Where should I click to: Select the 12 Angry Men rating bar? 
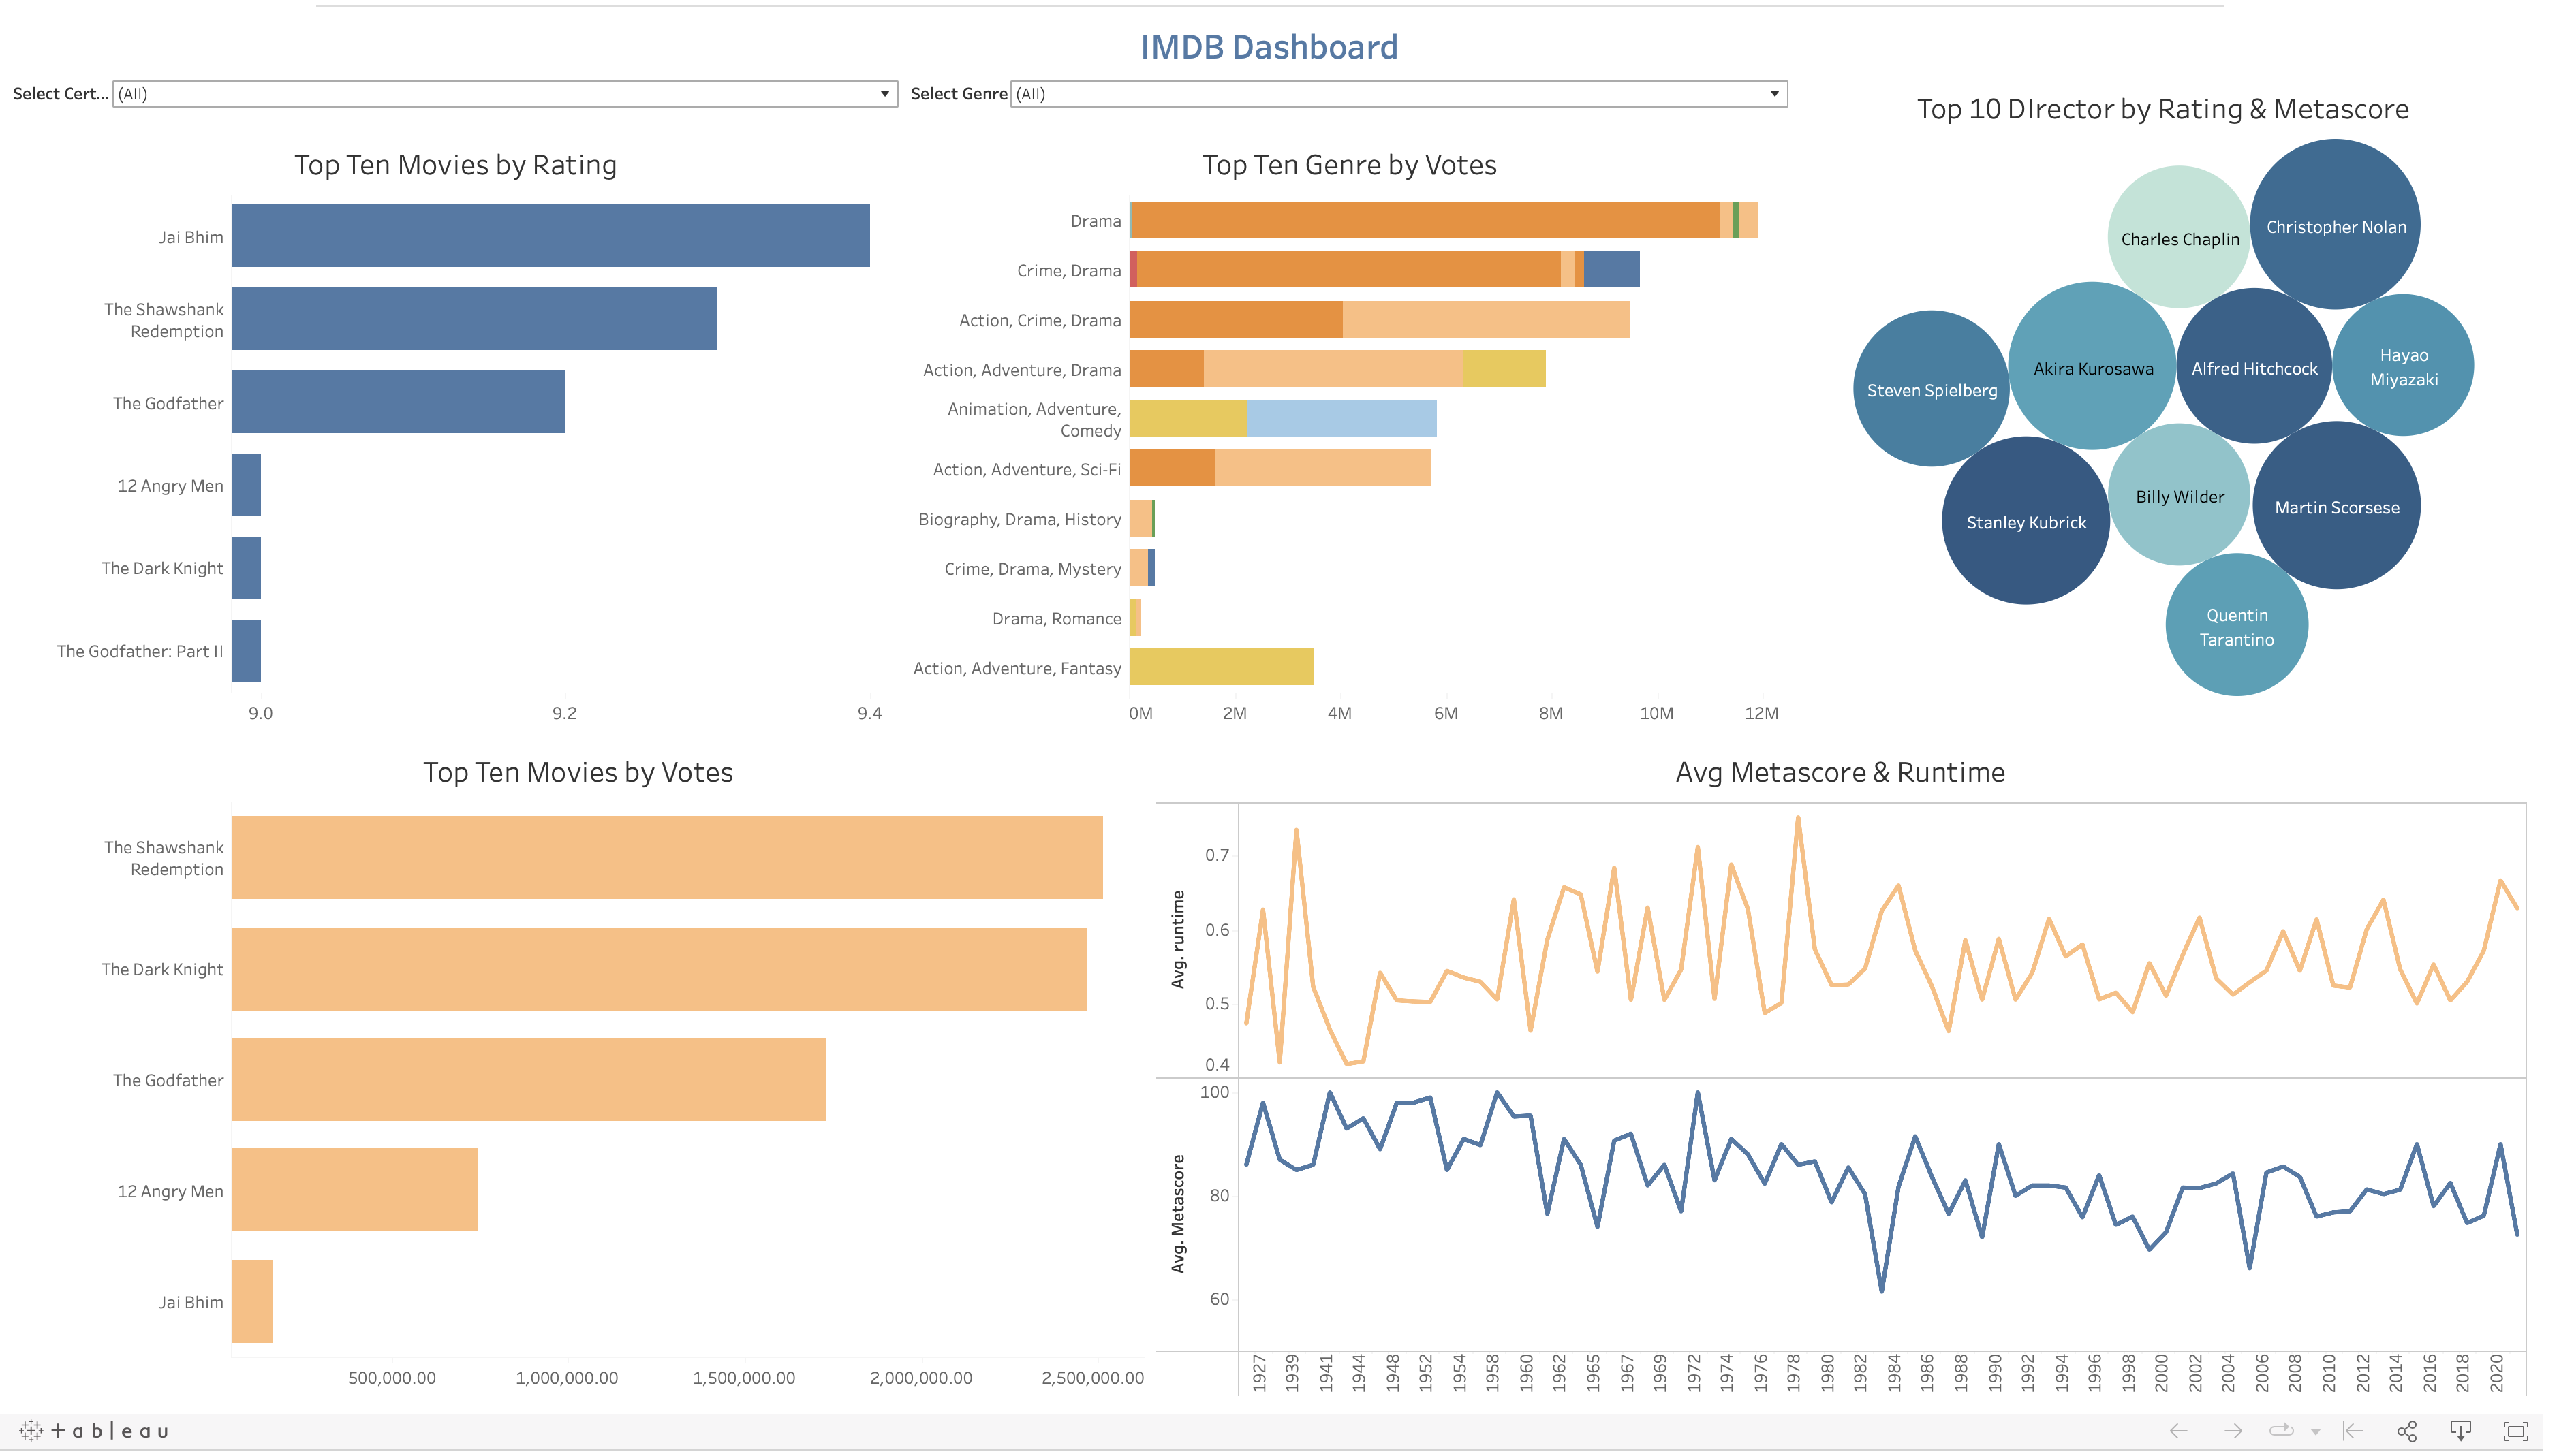[246, 485]
